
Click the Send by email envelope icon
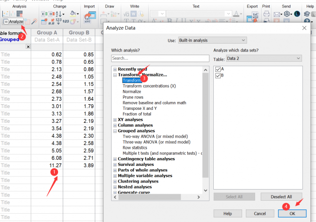click(x=277, y=14)
